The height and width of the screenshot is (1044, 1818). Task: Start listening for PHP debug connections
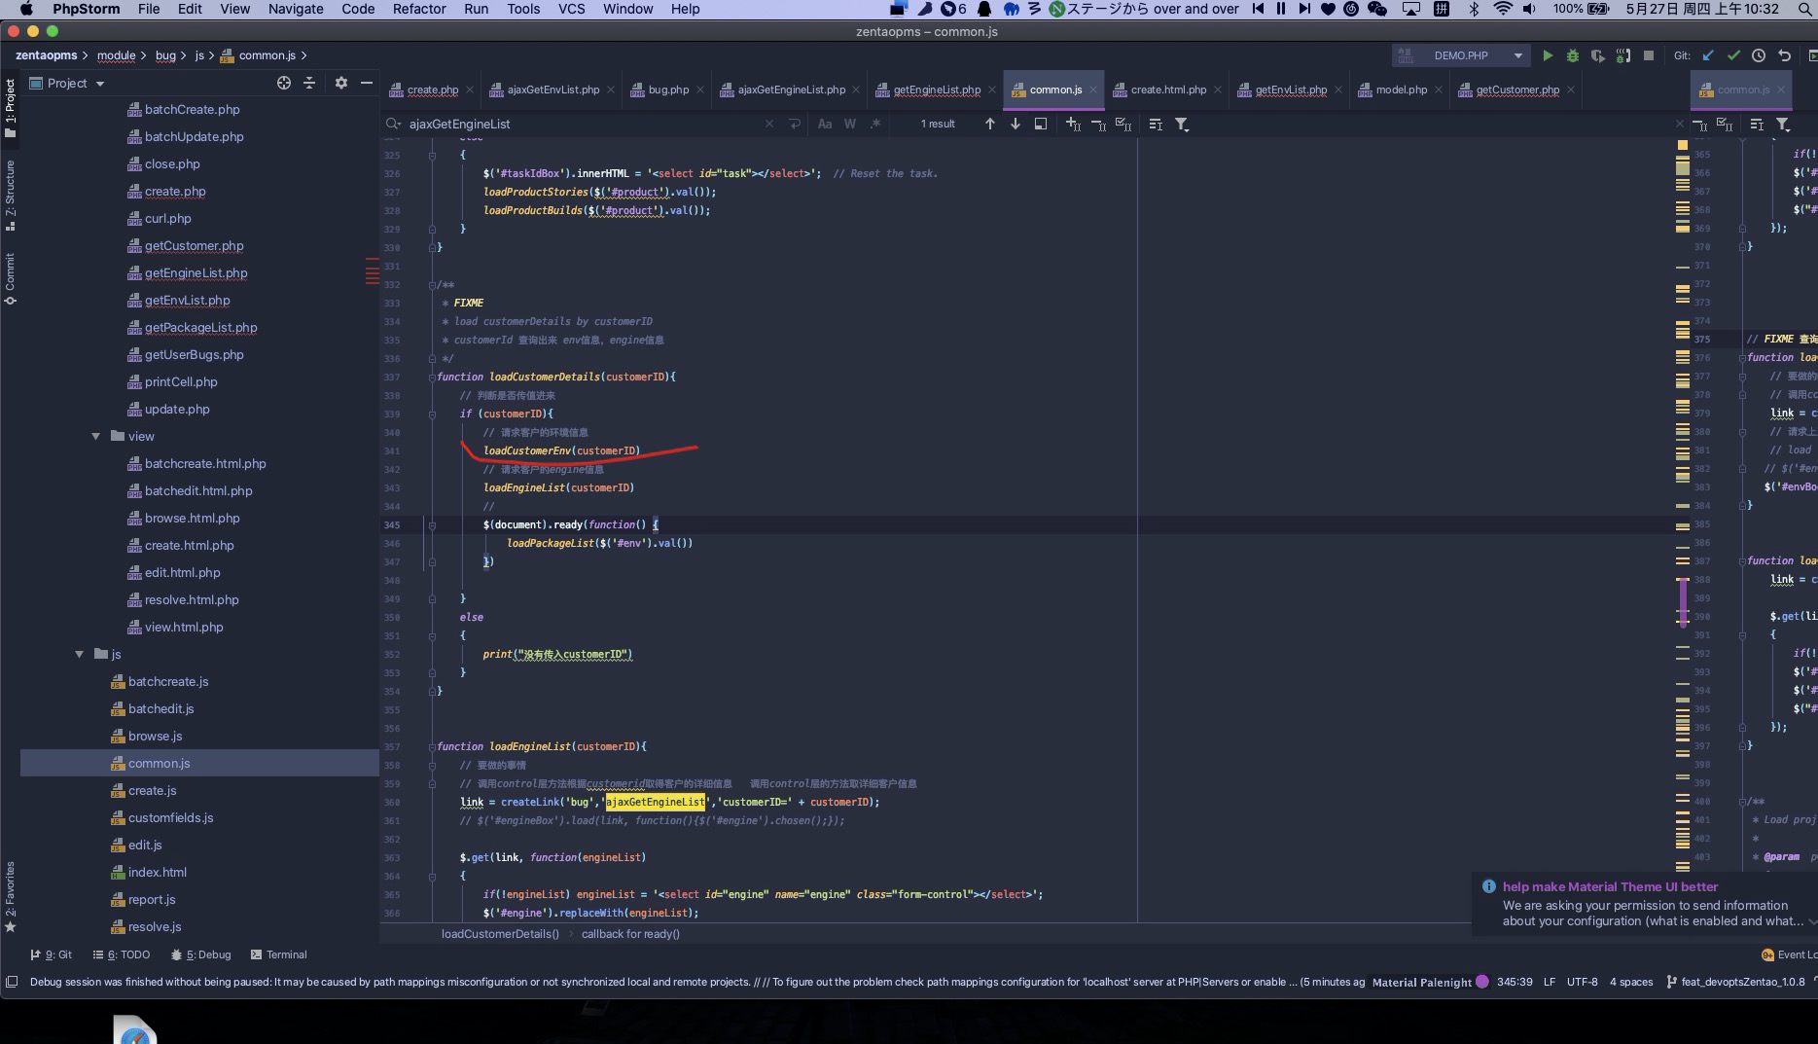pyautogui.click(x=1622, y=55)
